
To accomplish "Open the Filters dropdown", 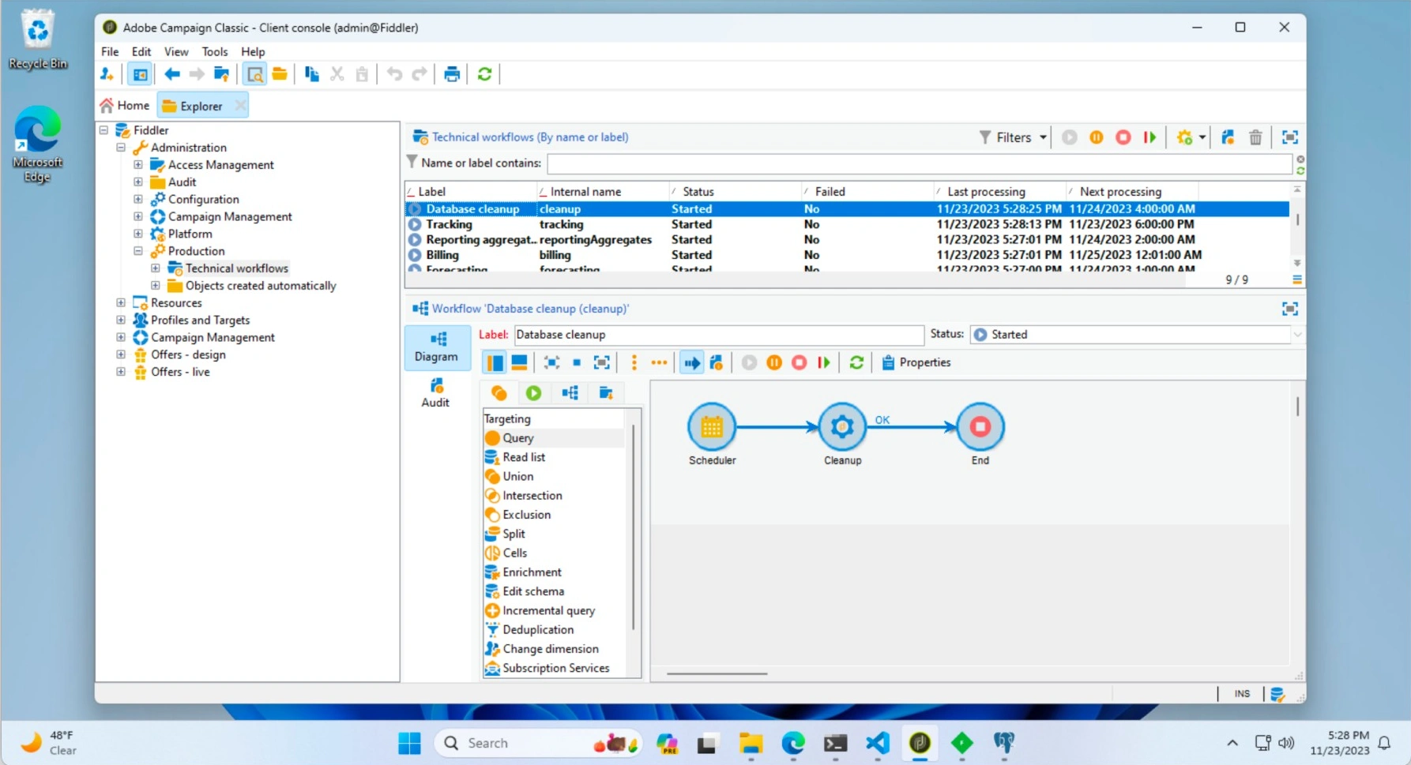I will click(x=1013, y=137).
